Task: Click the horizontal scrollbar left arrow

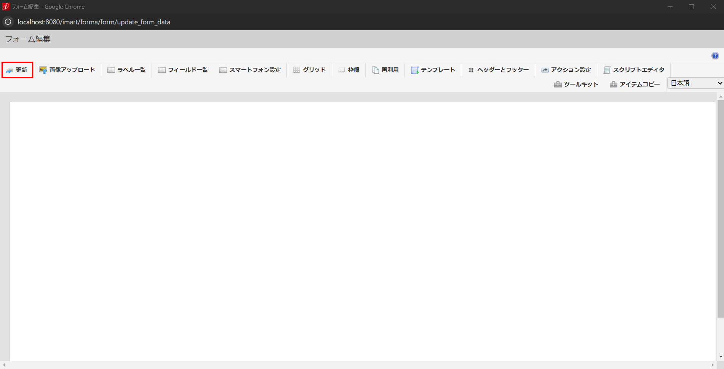Action: (3, 365)
